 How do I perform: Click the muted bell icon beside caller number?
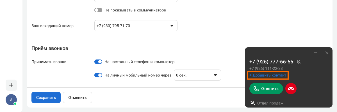tap(299, 62)
